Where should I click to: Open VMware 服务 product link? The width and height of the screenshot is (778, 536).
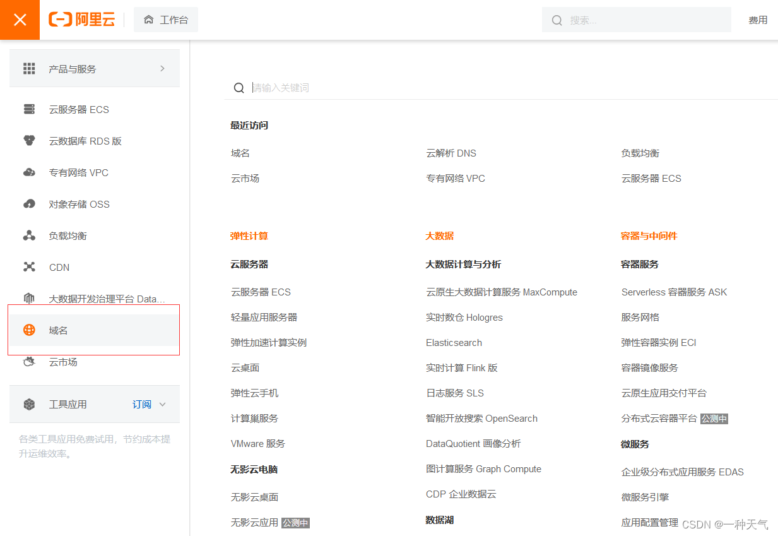(x=258, y=443)
